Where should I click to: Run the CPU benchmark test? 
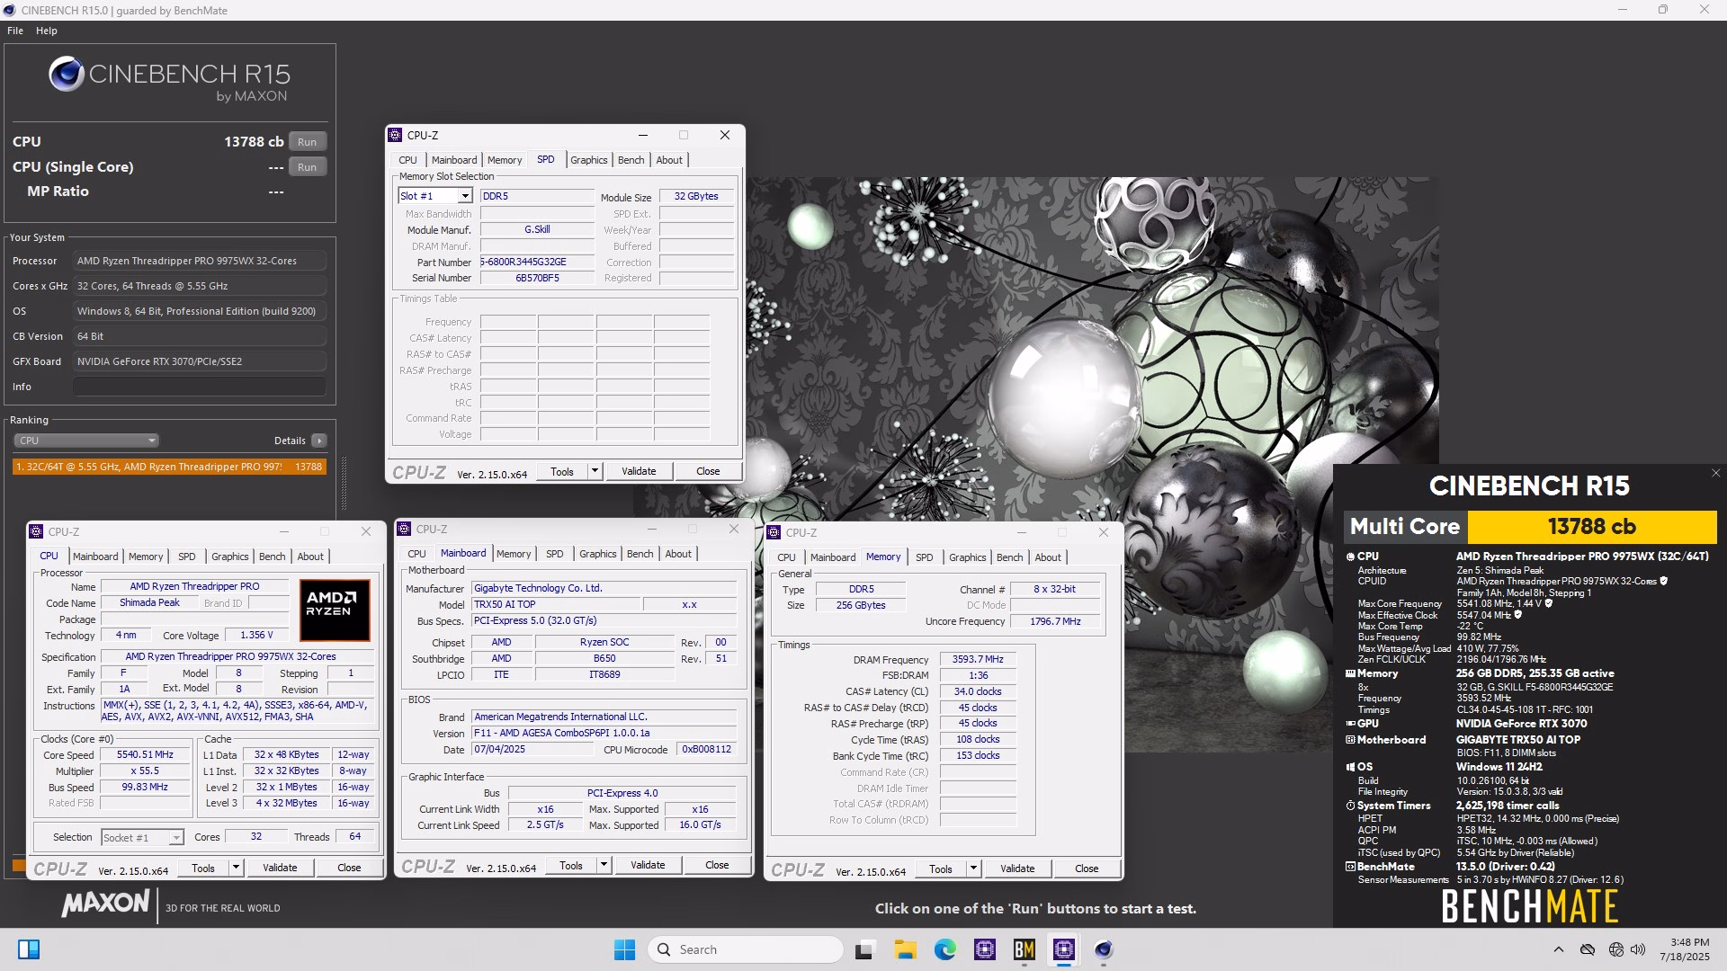307,142
